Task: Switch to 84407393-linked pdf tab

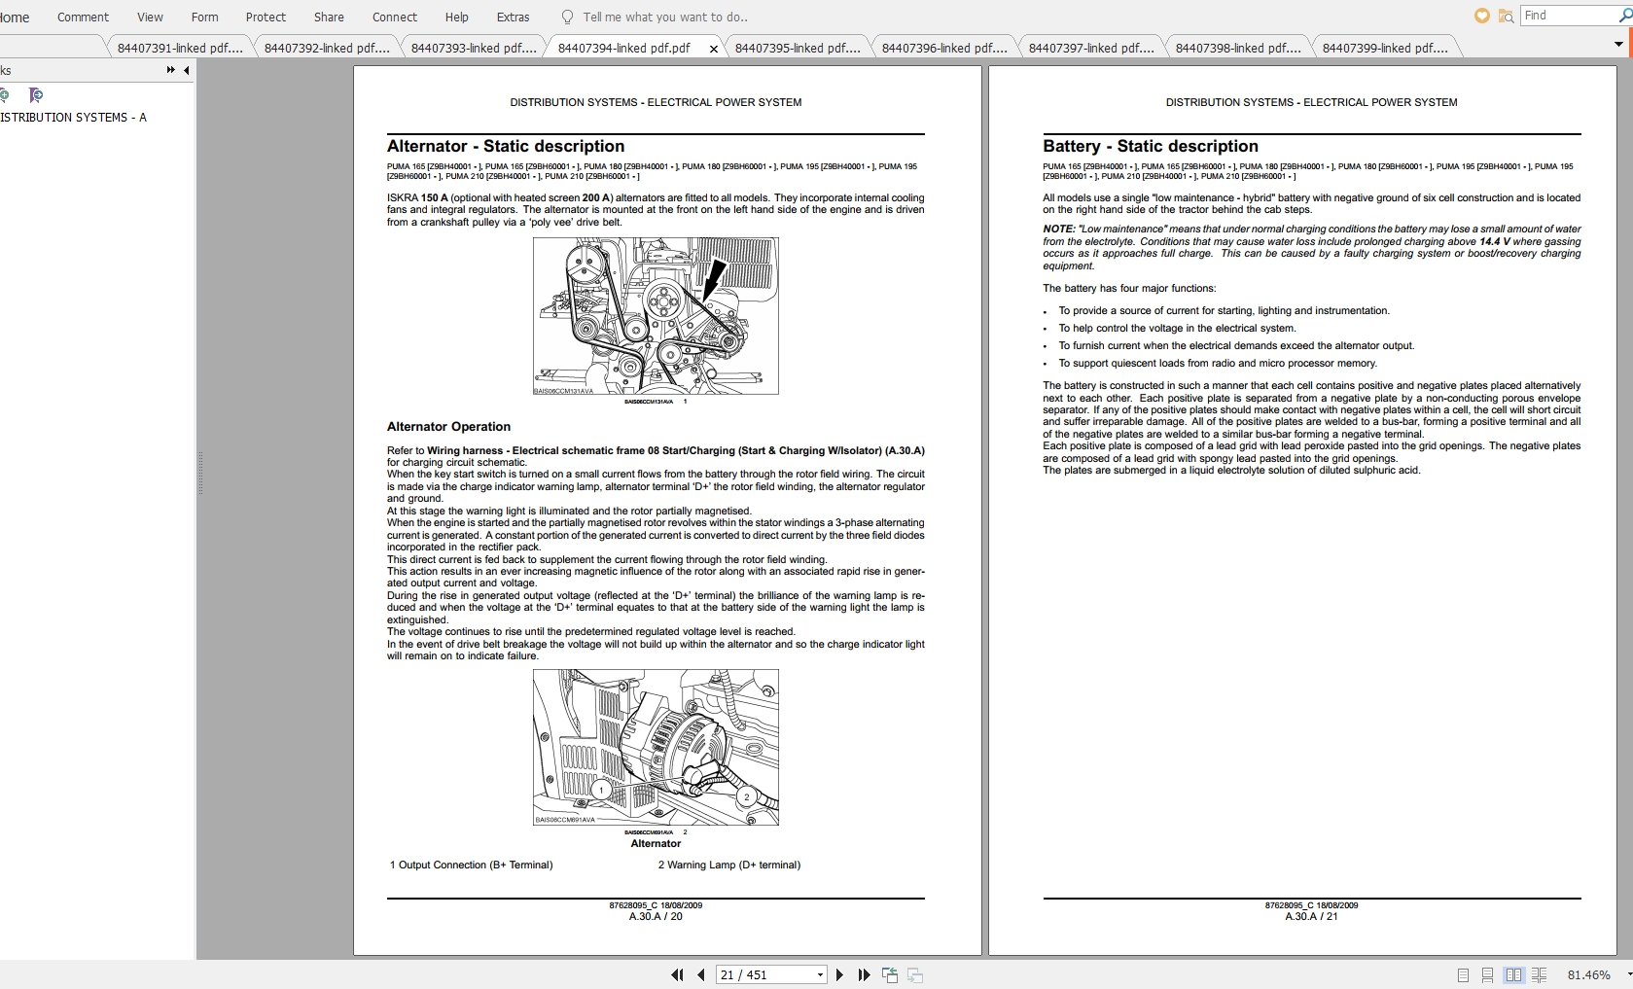Action: point(474,48)
